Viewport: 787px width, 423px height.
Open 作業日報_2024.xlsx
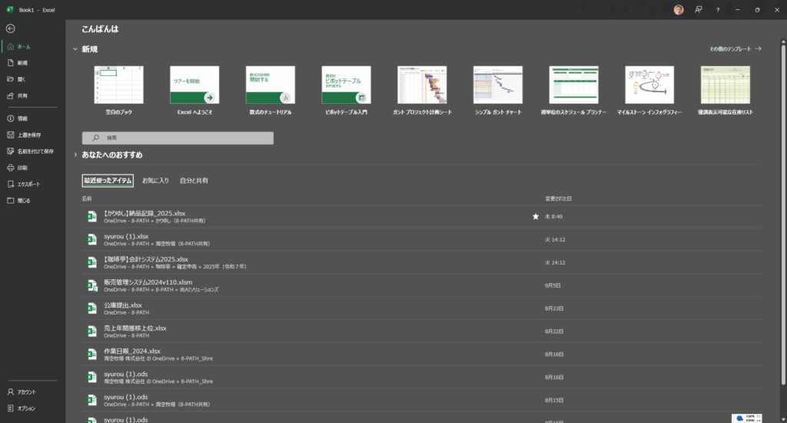click(422, 355)
